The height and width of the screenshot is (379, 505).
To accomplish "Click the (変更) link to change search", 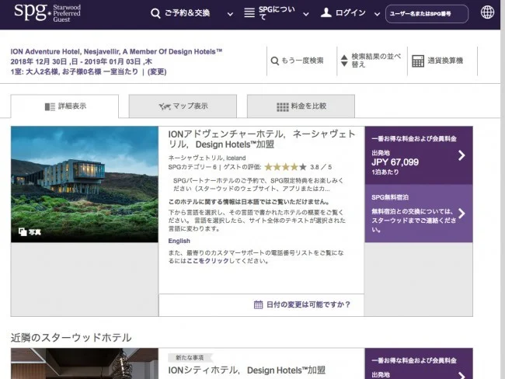I will pos(157,71).
